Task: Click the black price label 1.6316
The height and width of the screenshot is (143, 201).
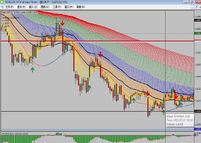Action: (198, 111)
